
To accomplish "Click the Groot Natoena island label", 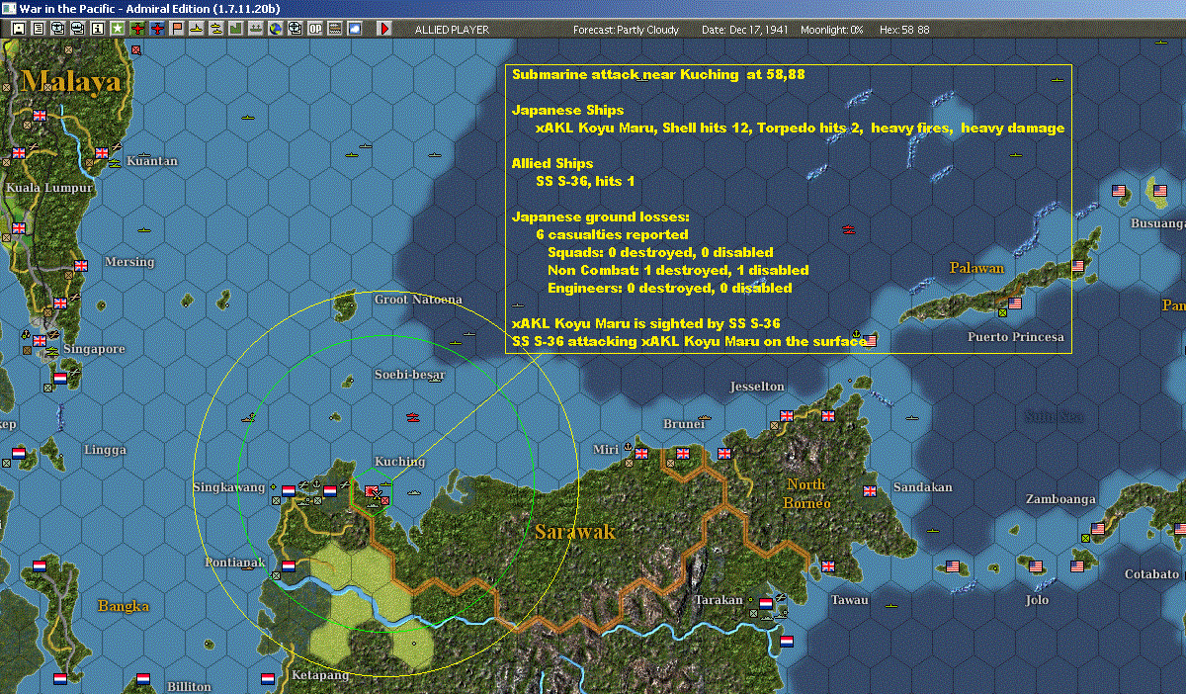I will click(418, 300).
